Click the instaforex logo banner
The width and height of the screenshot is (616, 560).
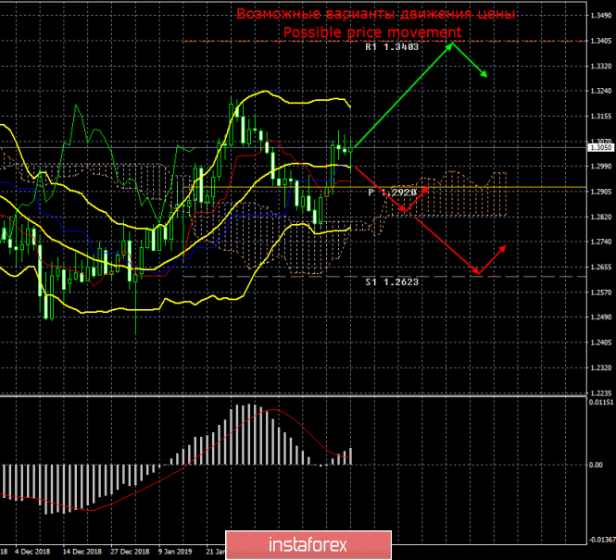click(308, 545)
